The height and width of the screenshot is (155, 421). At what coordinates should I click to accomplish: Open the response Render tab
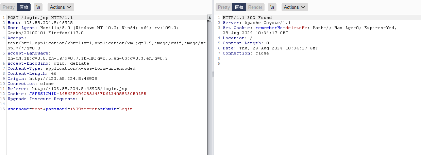coord(255,7)
